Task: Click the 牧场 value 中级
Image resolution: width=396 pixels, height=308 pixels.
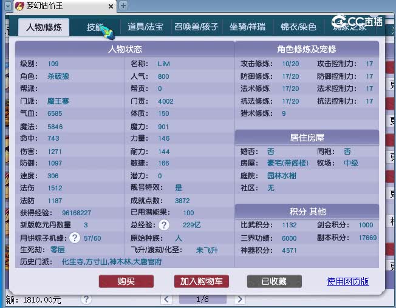Action: pos(351,163)
